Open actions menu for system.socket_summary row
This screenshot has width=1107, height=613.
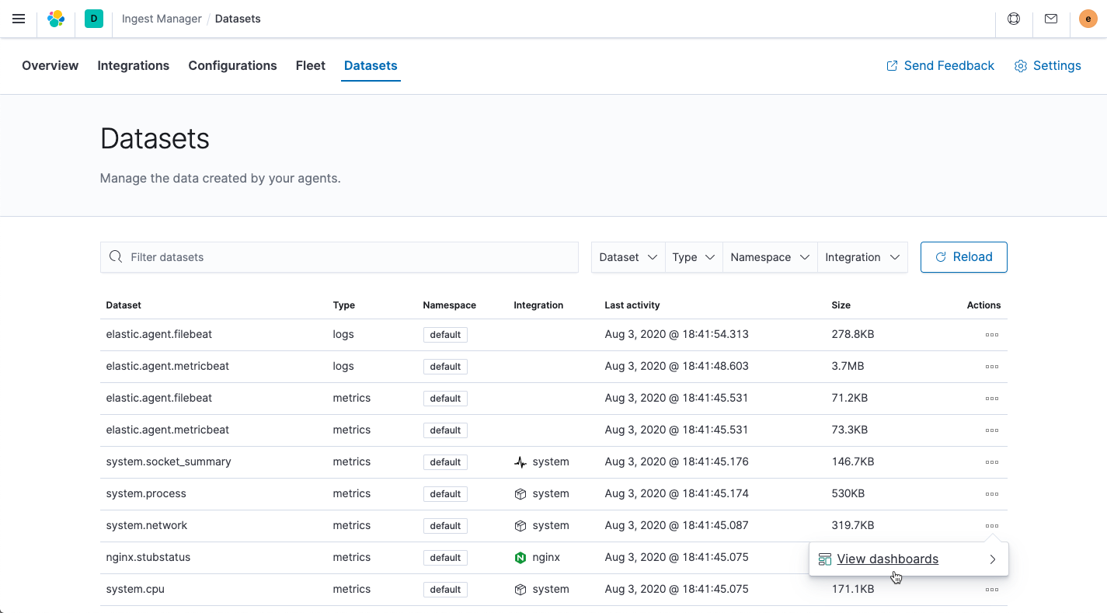click(991, 462)
